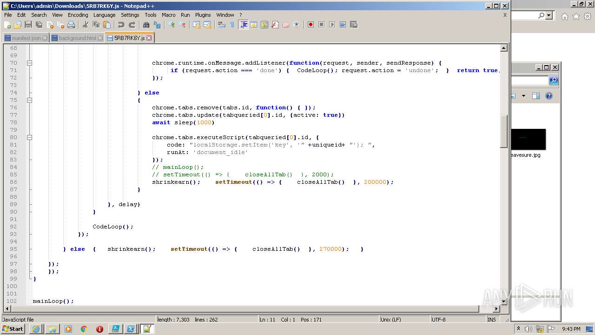
Task: Open browser Home icon in background window
Action: 564,16
